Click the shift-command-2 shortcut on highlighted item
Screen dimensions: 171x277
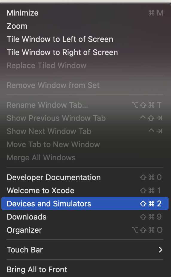point(151,204)
